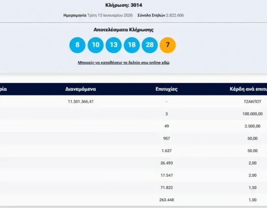Click the Κλήρωση: 3014 heading
The height and width of the screenshot is (208, 267).
point(124,5)
